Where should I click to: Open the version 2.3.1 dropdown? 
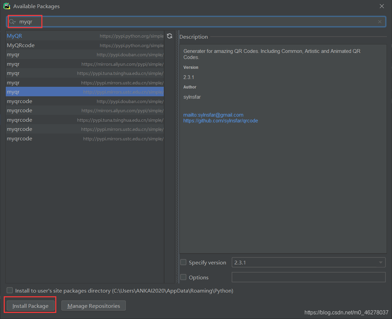(x=309, y=262)
